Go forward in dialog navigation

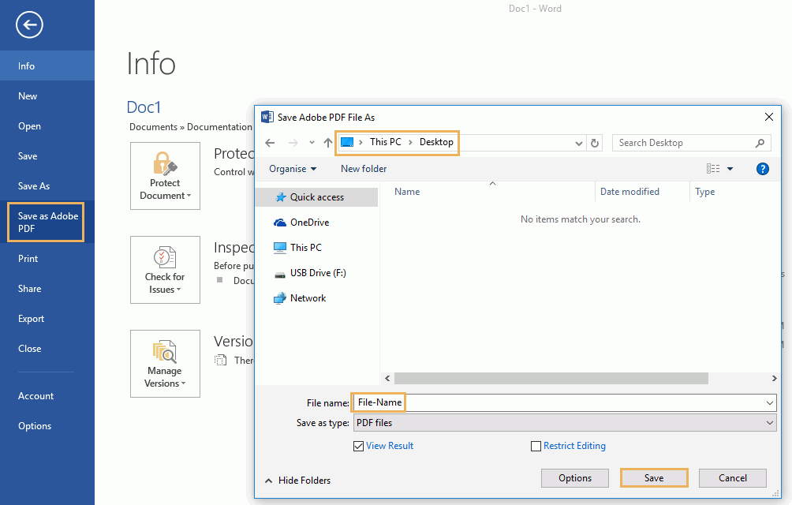pos(293,143)
